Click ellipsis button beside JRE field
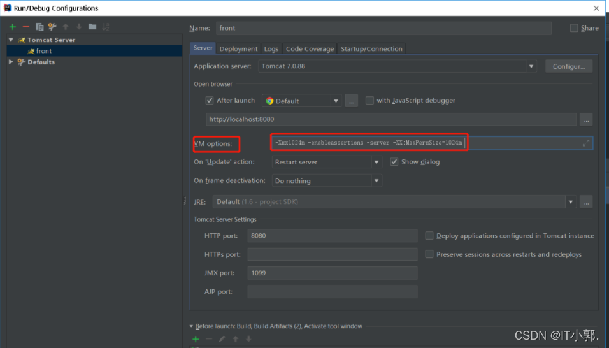This screenshot has width=609, height=348. tap(586, 201)
